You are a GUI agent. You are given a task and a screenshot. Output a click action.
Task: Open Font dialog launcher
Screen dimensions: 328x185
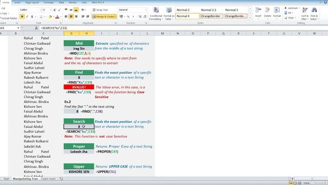coord(60,23)
